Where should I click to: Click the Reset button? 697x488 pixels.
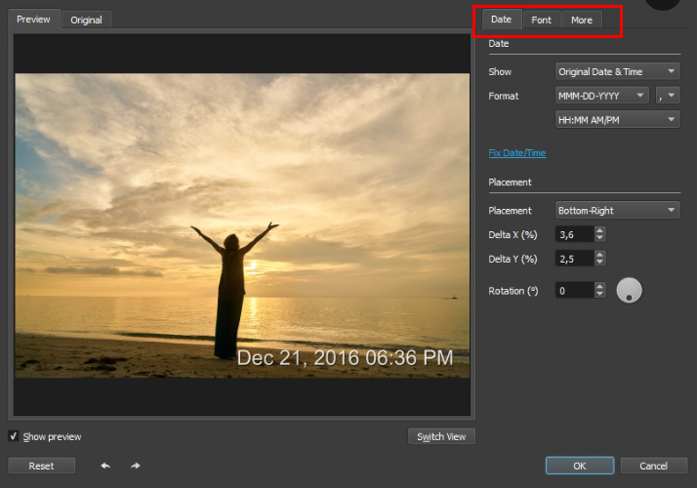click(41, 466)
